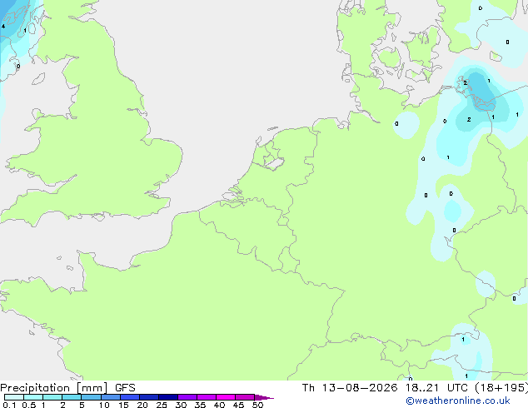Click the '10' legend scale label

tap(104, 405)
